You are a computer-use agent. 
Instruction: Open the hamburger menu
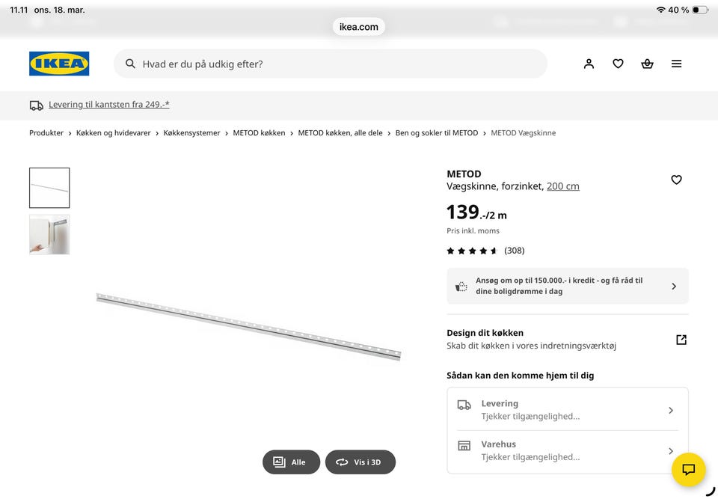point(676,64)
